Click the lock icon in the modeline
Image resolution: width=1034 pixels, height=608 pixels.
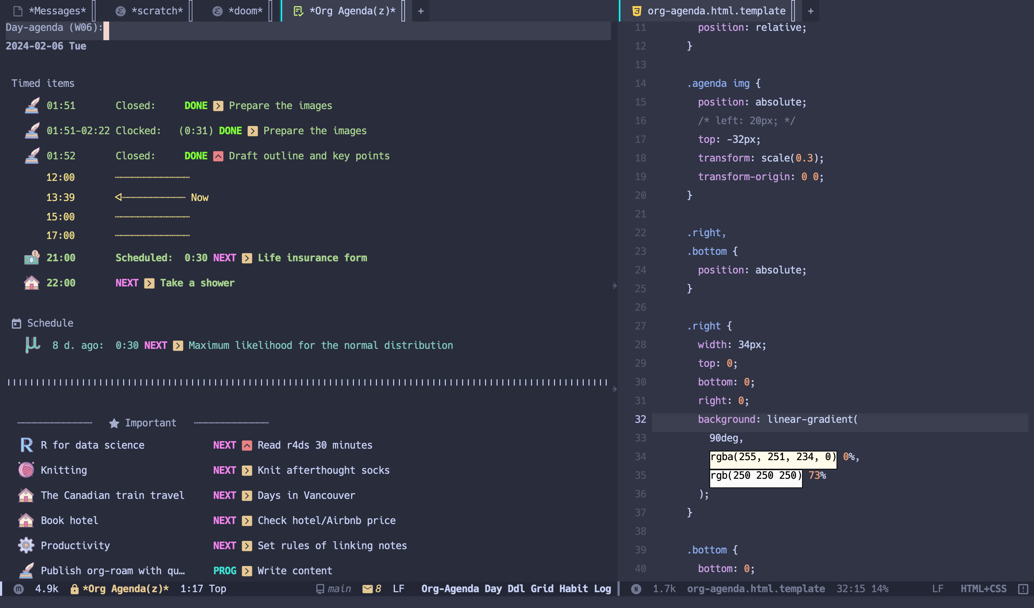coord(74,589)
